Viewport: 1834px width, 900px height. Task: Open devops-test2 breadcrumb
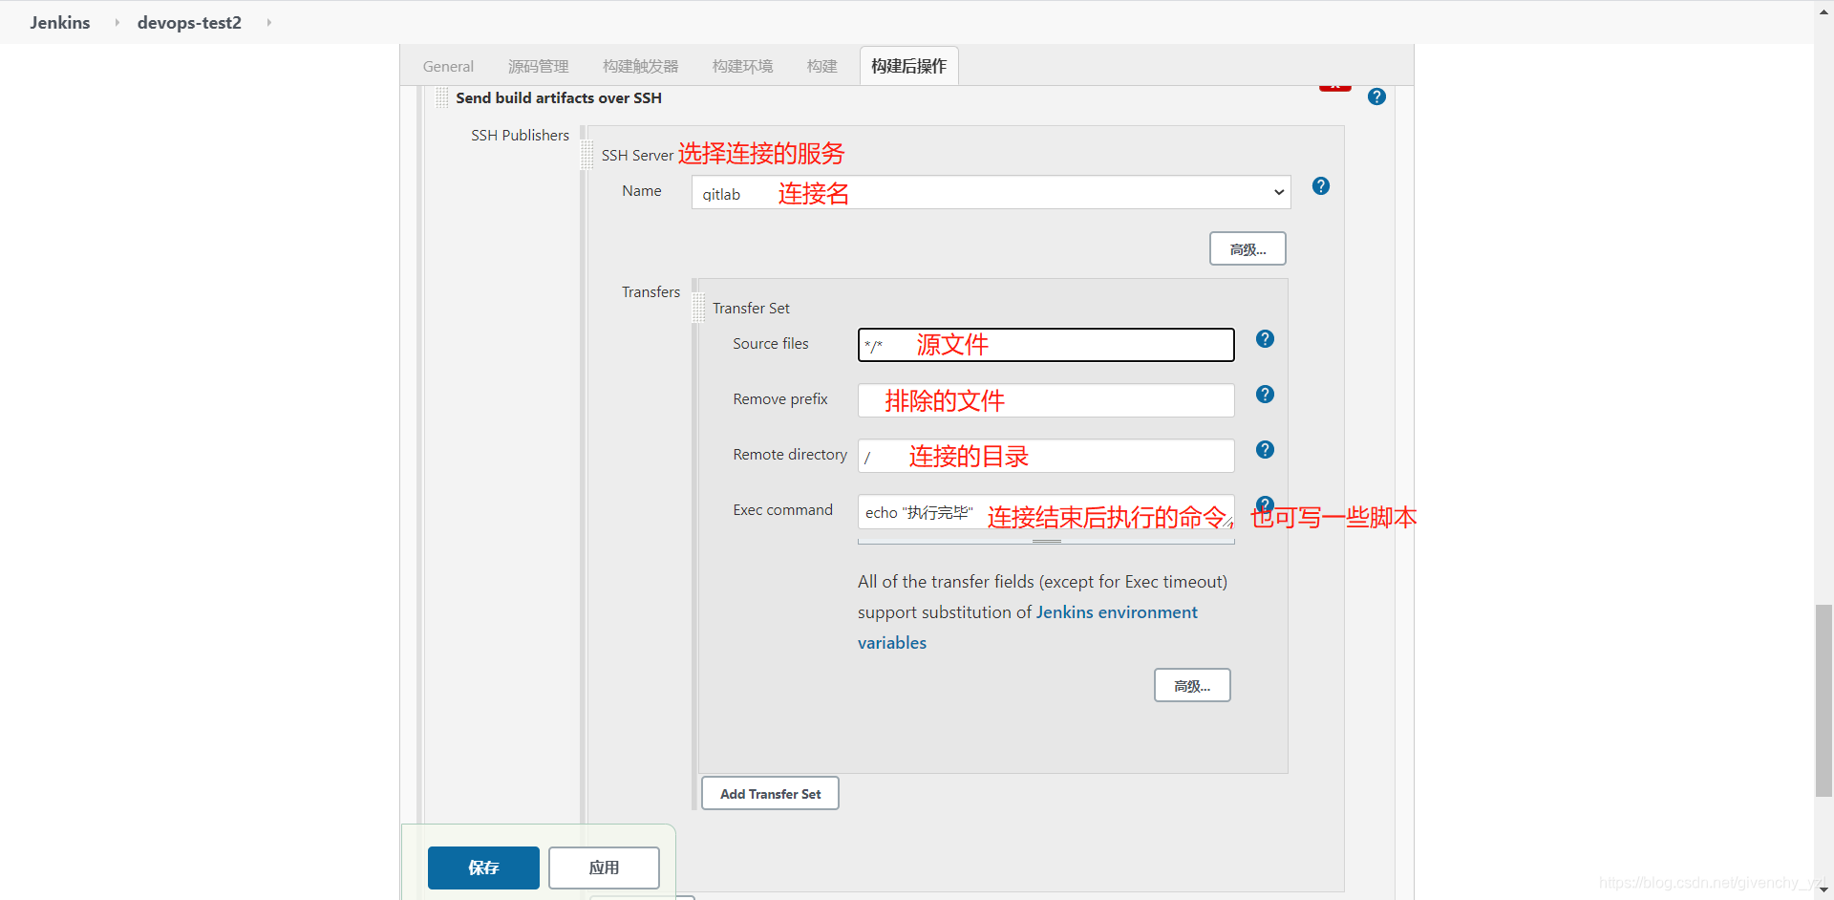(x=189, y=22)
